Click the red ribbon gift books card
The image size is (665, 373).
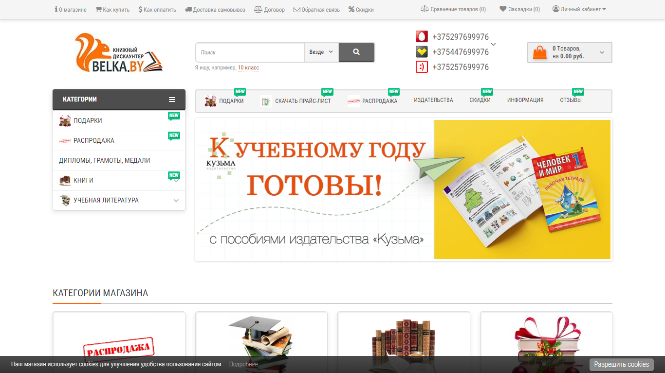[546, 342]
